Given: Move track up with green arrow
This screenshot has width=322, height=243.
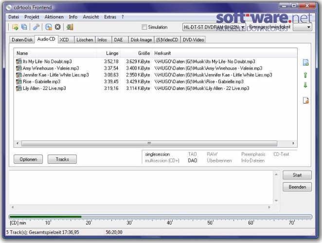Looking at the screenshot, I should tap(305, 75).
